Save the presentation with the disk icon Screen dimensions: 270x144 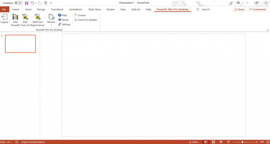pyautogui.click(x=27, y=3)
